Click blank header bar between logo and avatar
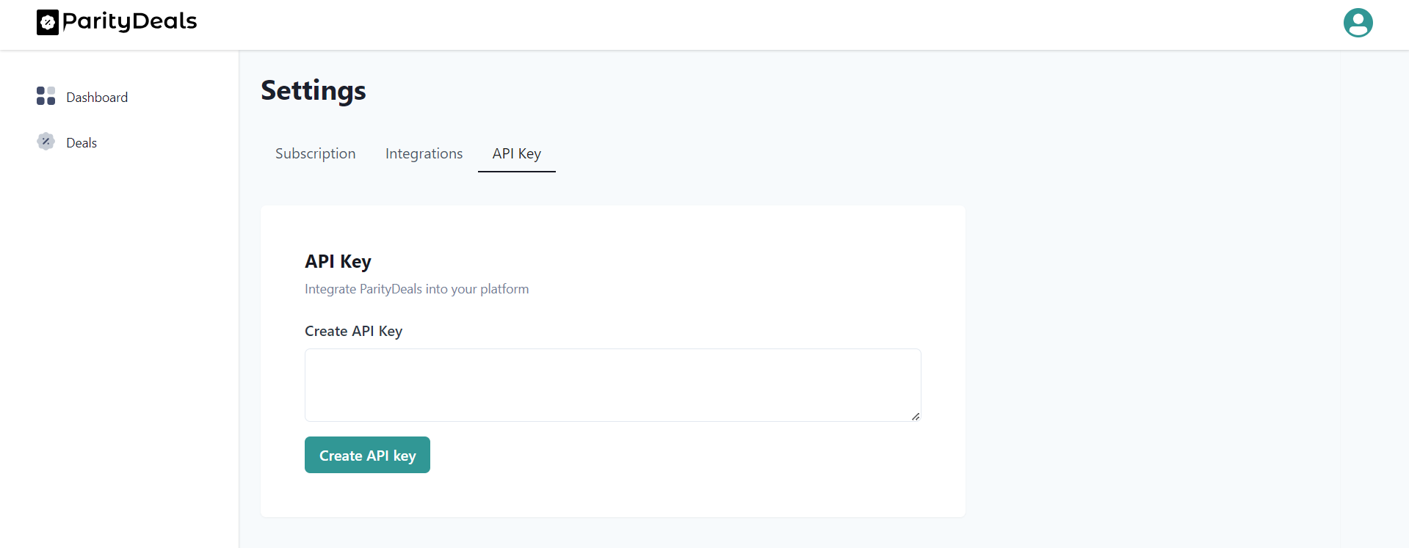 tap(734, 24)
